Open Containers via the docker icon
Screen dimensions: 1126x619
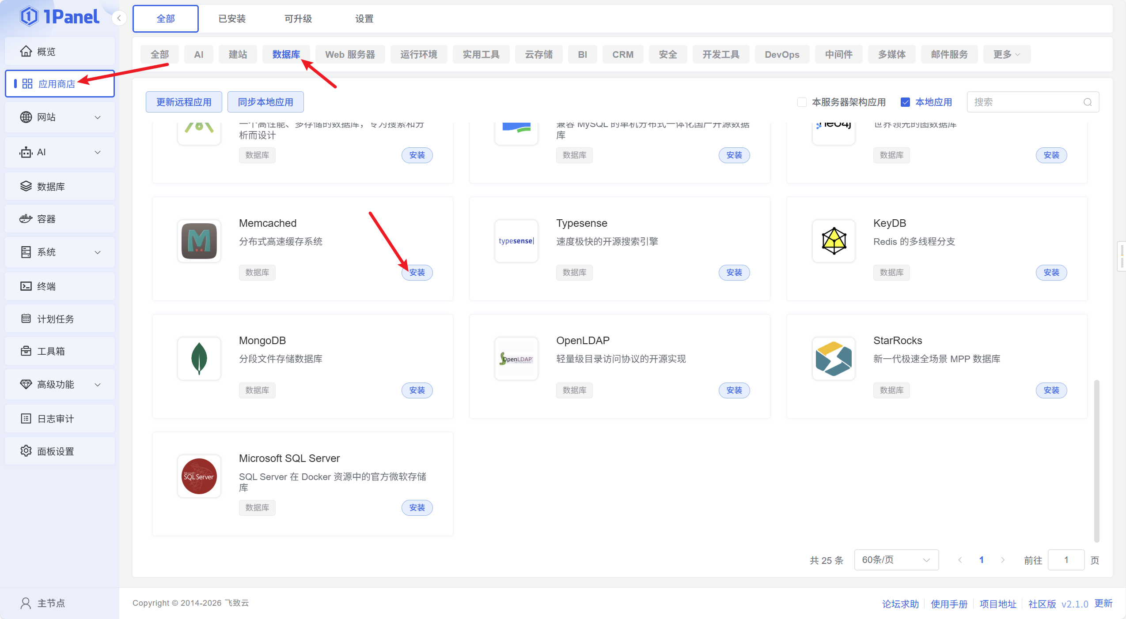(26, 219)
